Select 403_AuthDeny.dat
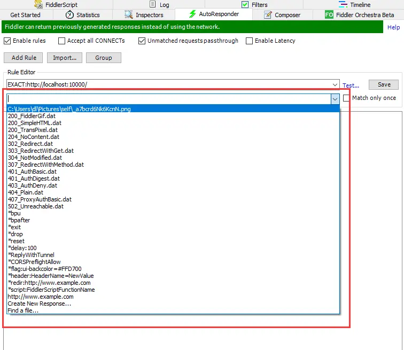This screenshot has width=404, height=350. [173, 185]
